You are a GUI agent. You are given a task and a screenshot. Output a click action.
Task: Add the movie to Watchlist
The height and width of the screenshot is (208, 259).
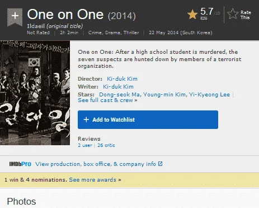tap(148, 119)
